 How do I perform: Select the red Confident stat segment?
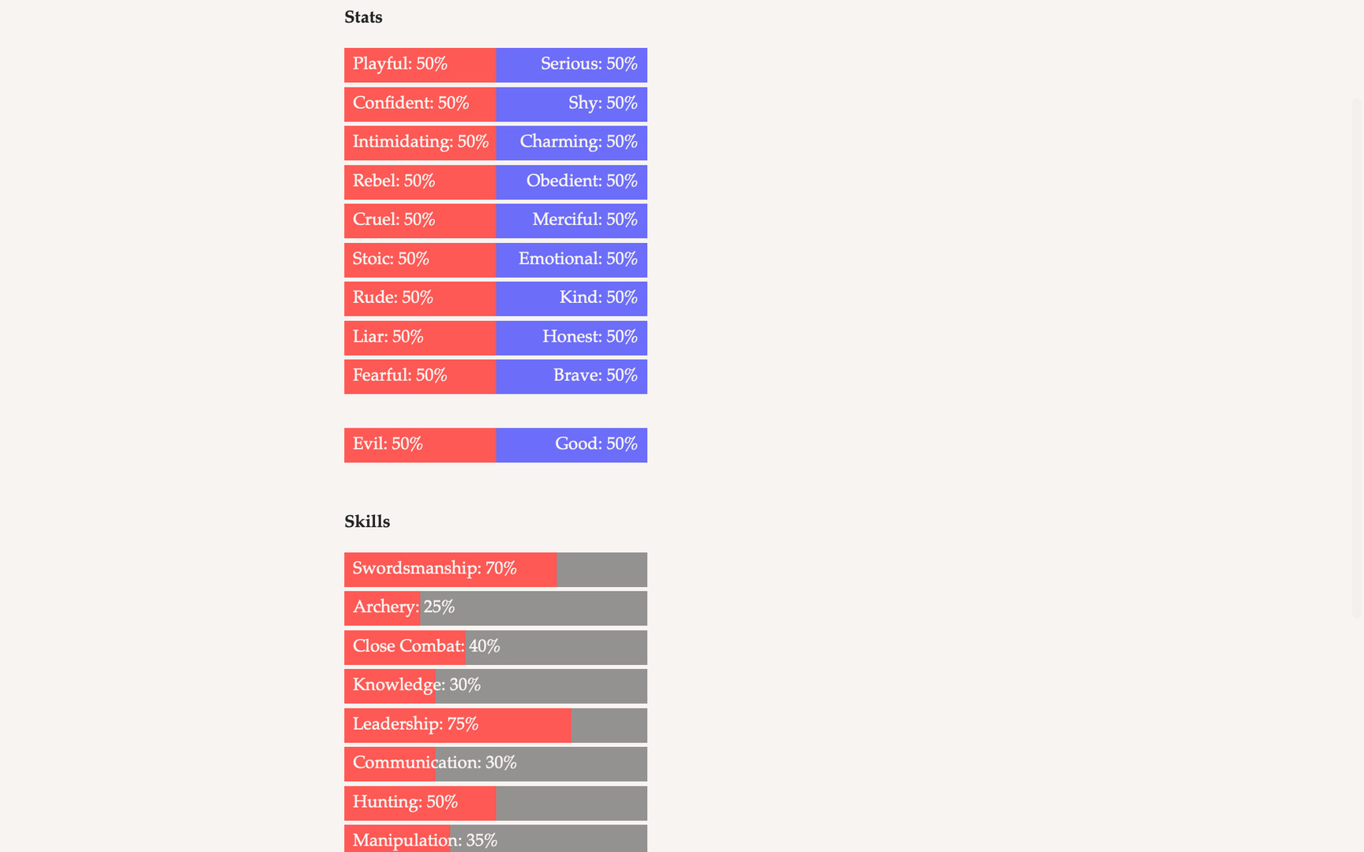point(420,104)
